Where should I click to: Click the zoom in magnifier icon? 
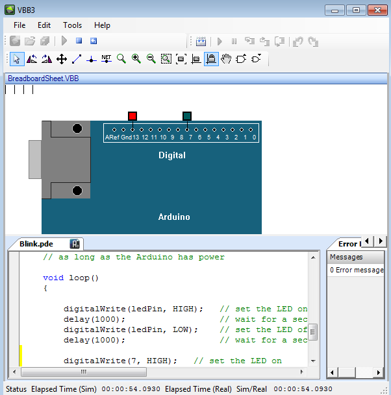pos(136,59)
